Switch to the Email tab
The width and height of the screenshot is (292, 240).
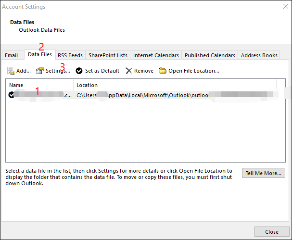(x=12, y=55)
